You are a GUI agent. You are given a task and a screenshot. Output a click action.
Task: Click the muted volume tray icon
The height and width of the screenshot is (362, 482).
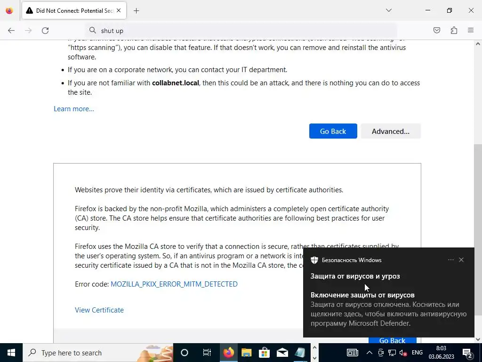click(403, 353)
